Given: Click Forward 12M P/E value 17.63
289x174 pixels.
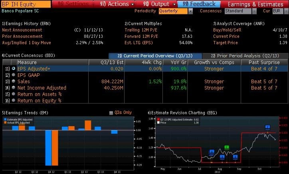Looking at the screenshot, I should (187, 36).
